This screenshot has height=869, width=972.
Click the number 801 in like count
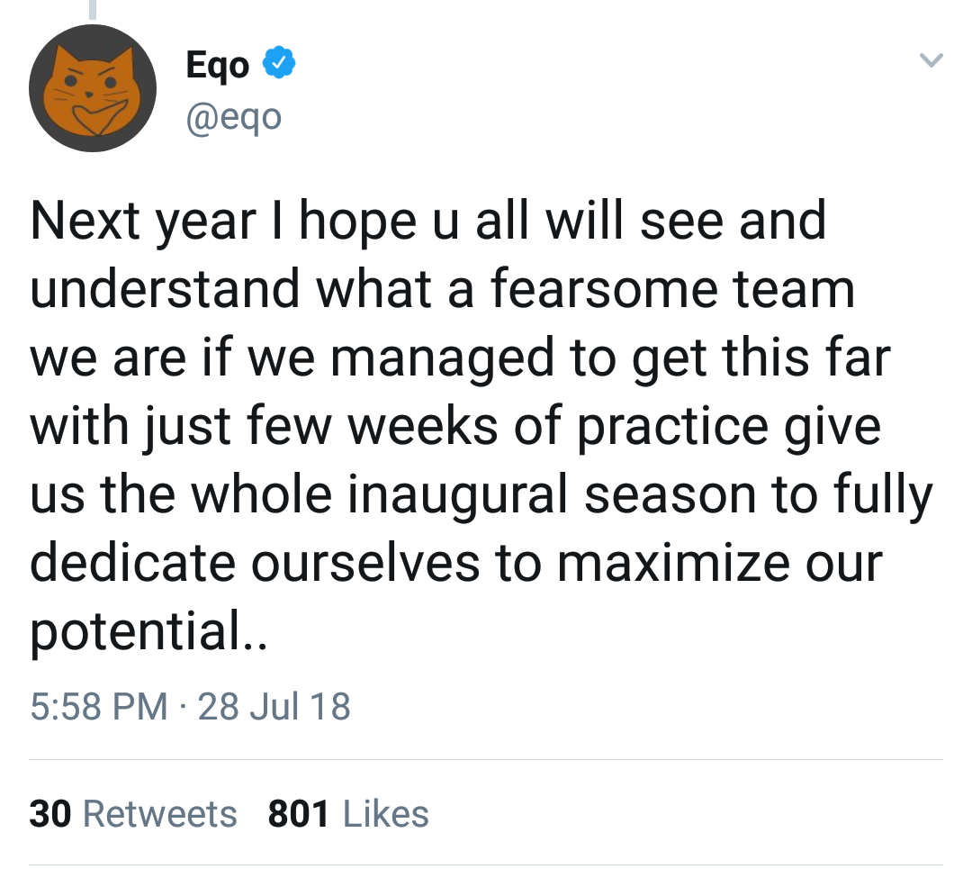(298, 814)
